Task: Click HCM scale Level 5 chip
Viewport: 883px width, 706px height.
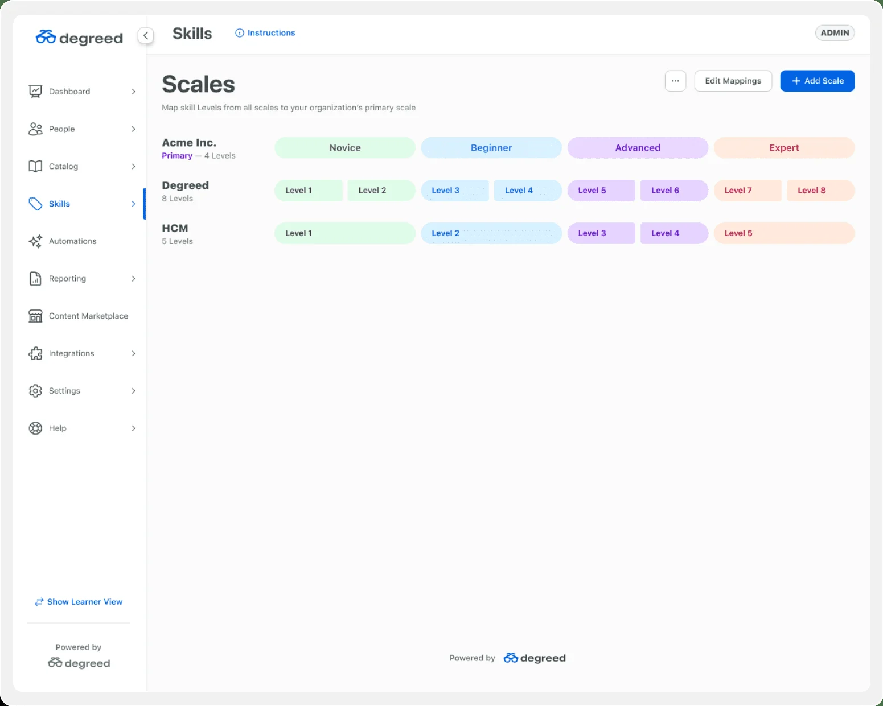Action: pos(785,233)
